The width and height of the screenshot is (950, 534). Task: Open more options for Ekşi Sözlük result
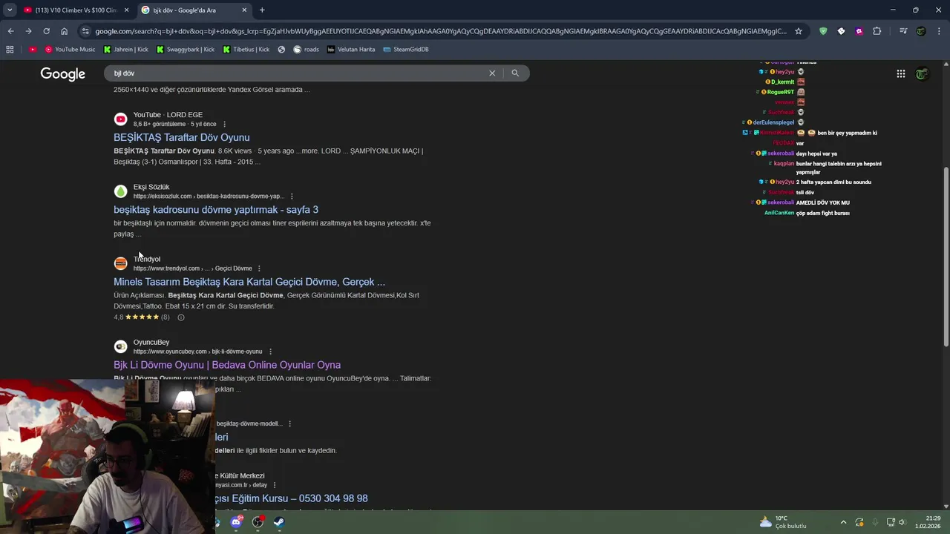click(292, 197)
